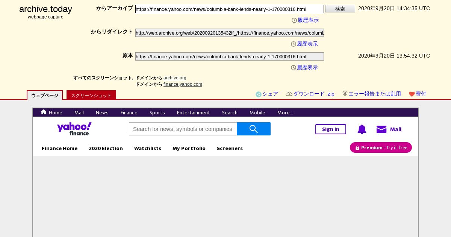Click the archive.today site title
The width and height of the screenshot is (451, 237).
[45, 9]
